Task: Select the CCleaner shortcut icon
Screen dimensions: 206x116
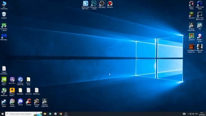Action: pos(28,102)
